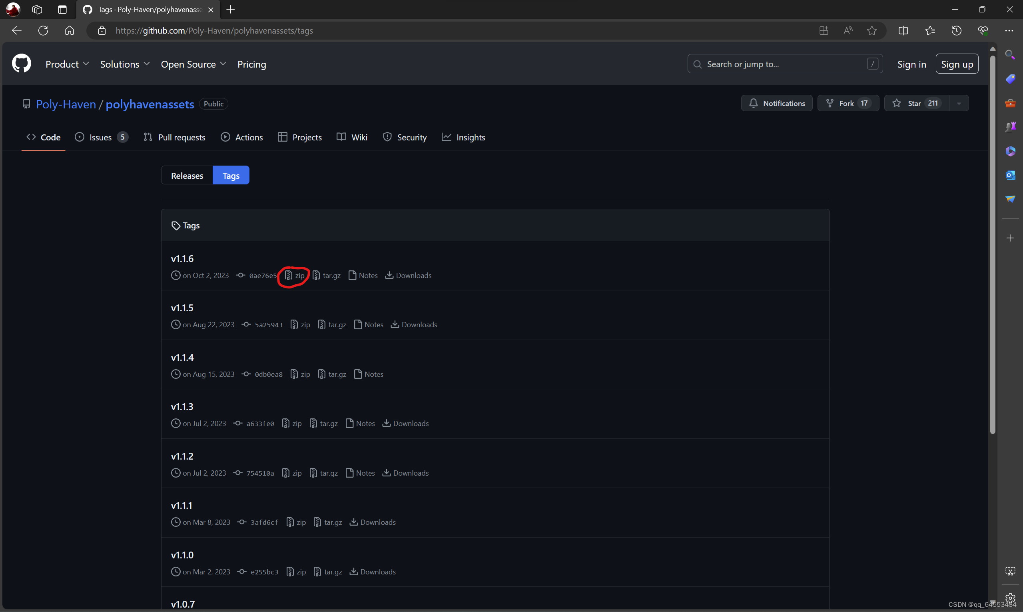Toggle the browser split screen view

pyautogui.click(x=903, y=30)
